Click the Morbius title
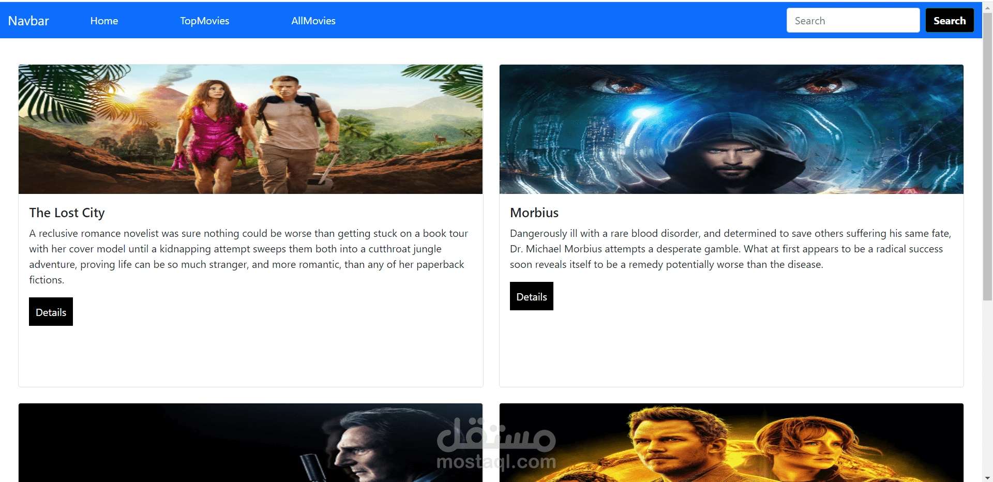The width and height of the screenshot is (993, 482). click(534, 213)
